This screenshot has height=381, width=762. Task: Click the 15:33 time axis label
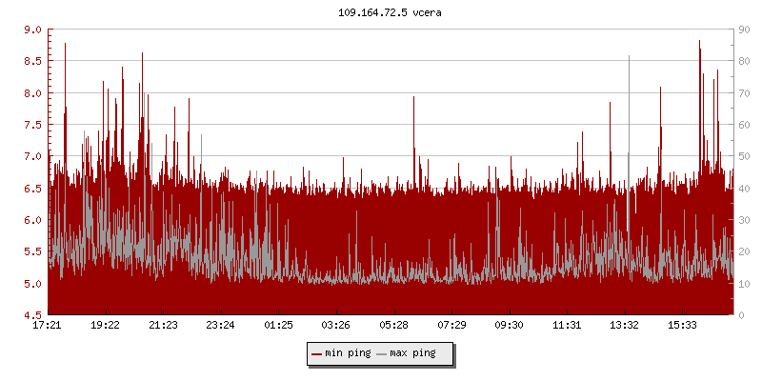point(682,326)
